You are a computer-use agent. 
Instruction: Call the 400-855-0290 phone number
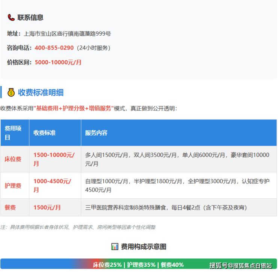(54, 48)
